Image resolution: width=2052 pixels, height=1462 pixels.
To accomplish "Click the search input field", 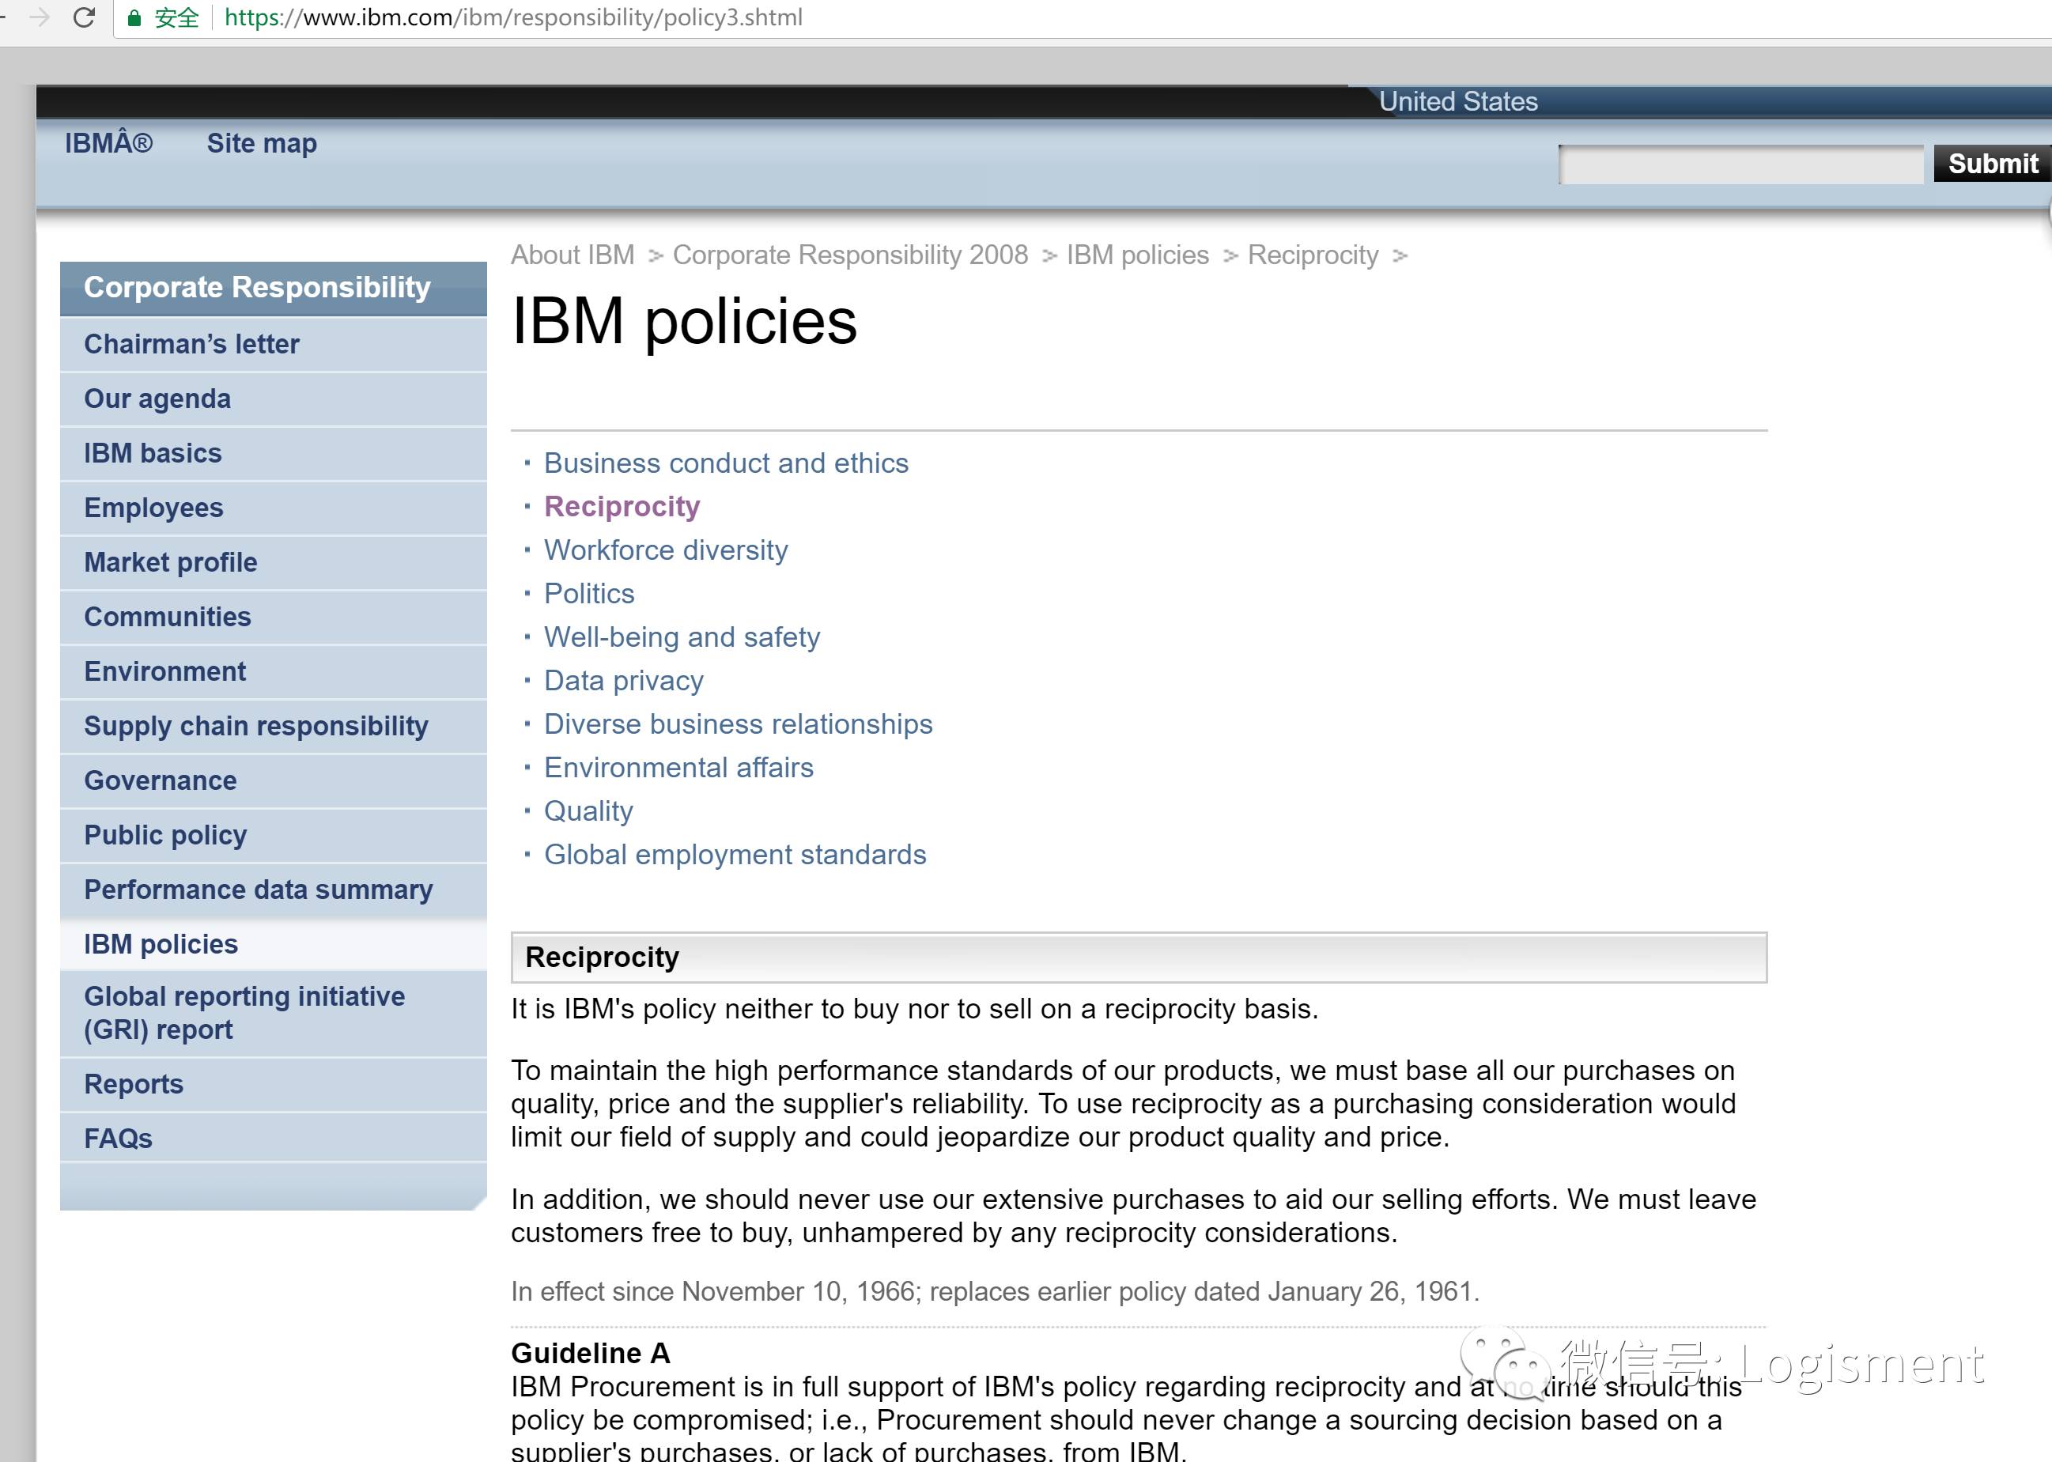I will pos(1740,164).
